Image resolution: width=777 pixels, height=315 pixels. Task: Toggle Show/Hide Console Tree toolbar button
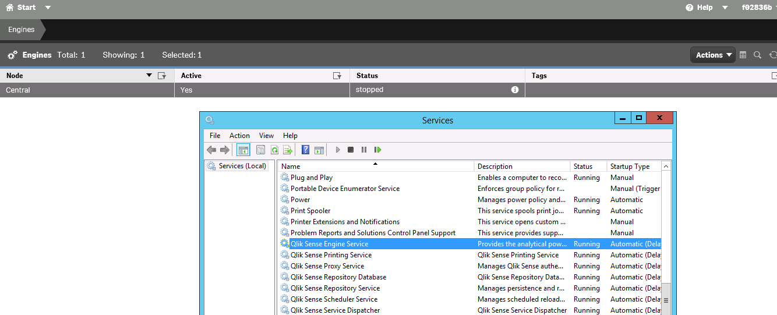click(243, 150)
